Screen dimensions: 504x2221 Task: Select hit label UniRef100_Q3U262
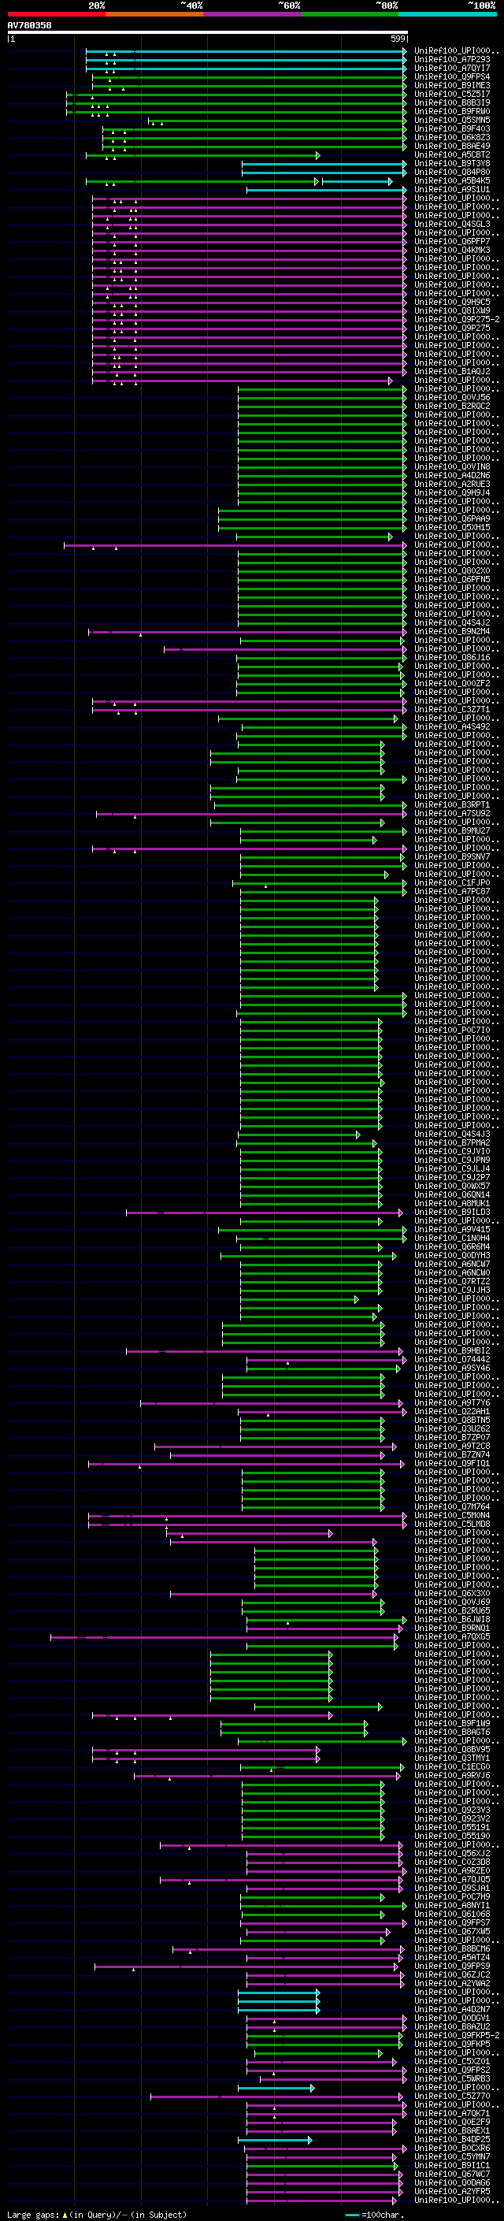point(452,1428)
